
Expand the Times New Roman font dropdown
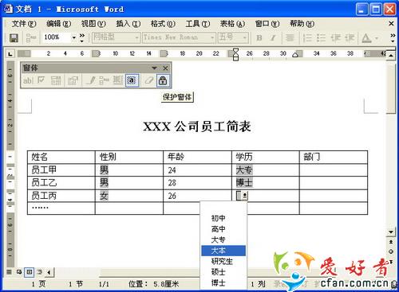click(212, 38)
